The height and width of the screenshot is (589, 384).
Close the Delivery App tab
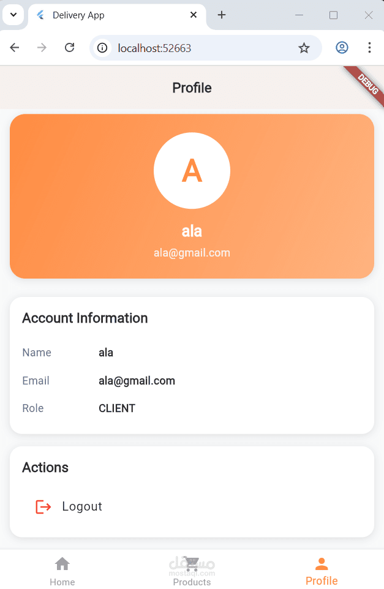tap(194, 15)
